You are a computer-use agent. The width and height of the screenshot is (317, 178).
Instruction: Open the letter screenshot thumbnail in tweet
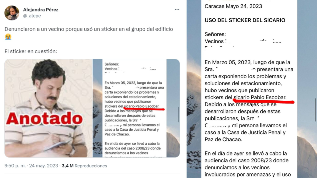pos(136,108)
